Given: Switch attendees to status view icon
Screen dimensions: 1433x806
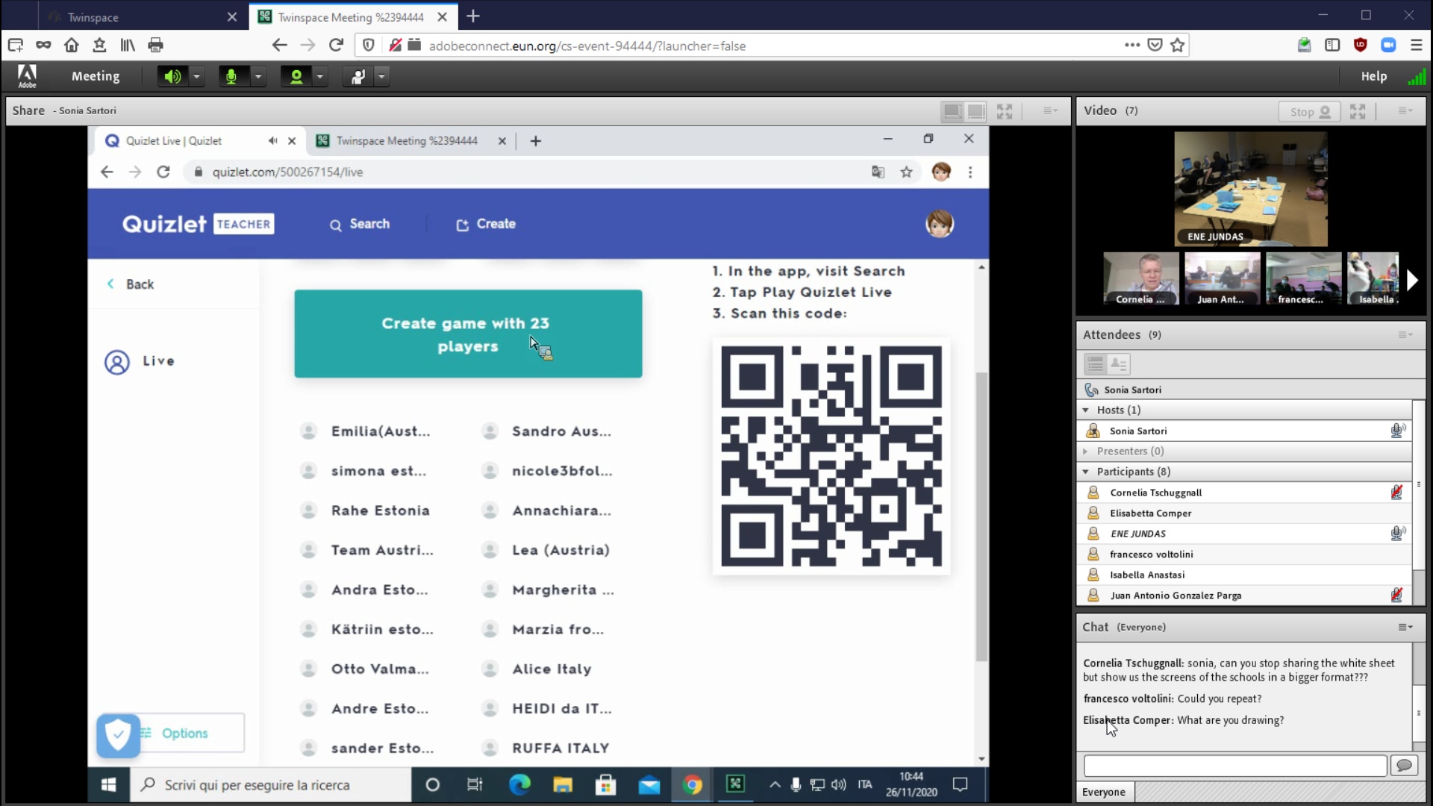Looking at the screenshot, I should point(1119,364).
